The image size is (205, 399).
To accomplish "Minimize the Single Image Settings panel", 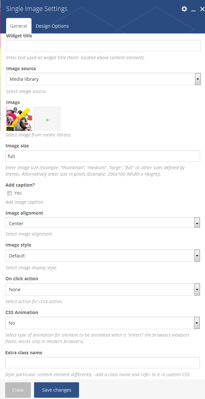I will pyautogui.click(x=193, y=10).
